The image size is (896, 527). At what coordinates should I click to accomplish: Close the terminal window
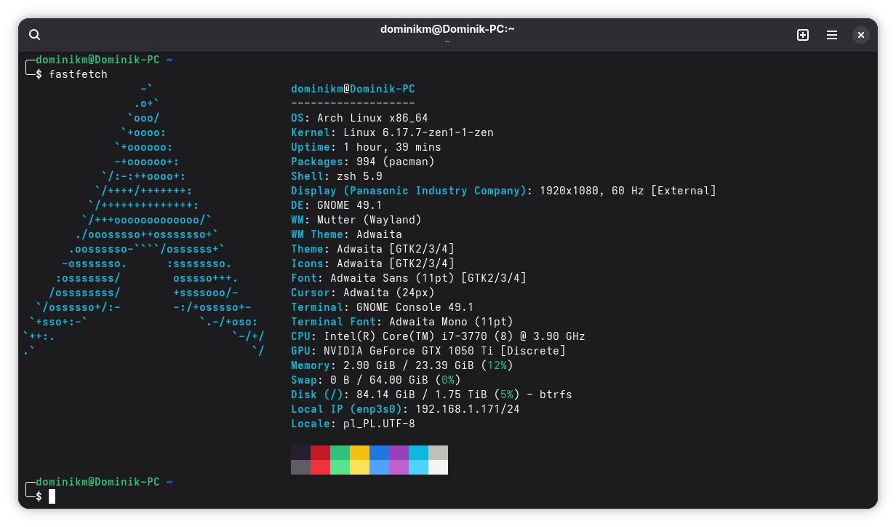tap(860, 35)
